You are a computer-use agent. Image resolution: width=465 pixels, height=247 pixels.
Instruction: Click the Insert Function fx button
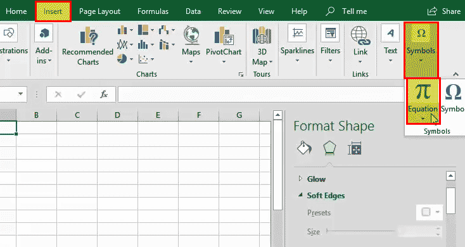click(103, 94)
